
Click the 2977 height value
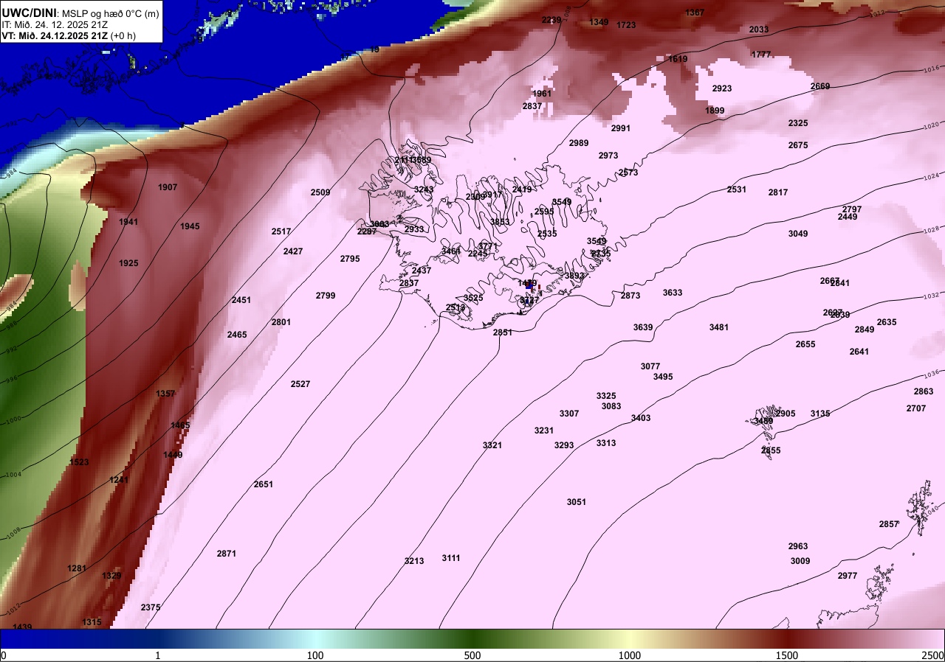point(848,576)
